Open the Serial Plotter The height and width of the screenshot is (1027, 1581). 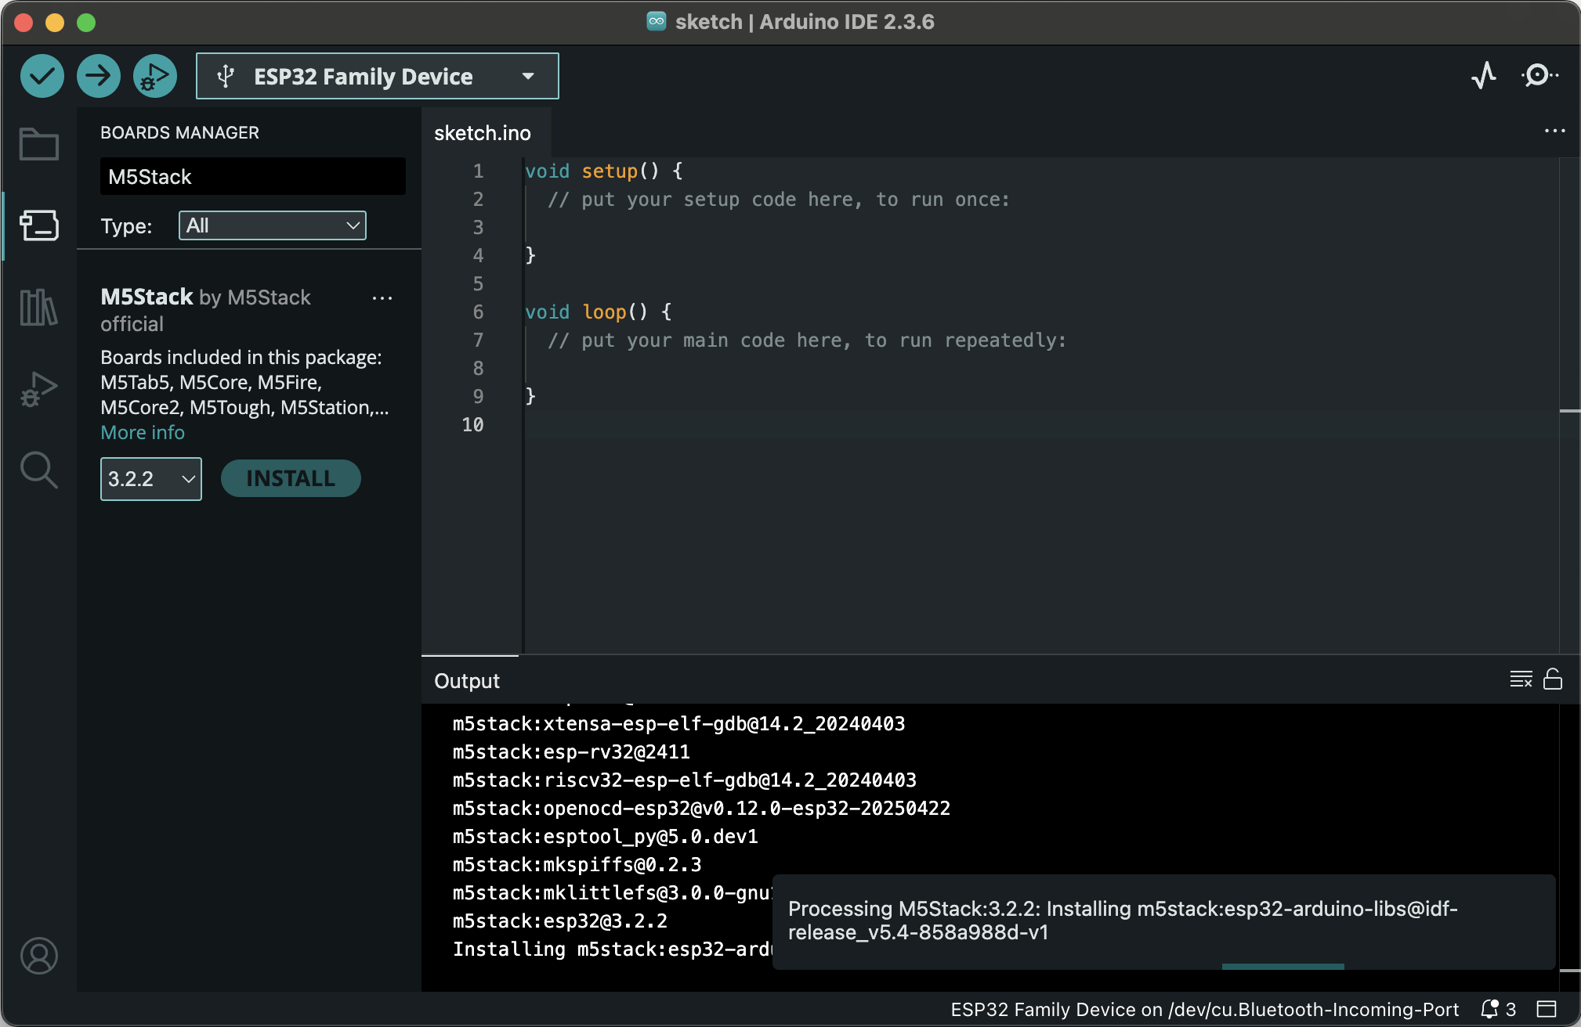click(x=1483, y=76)
